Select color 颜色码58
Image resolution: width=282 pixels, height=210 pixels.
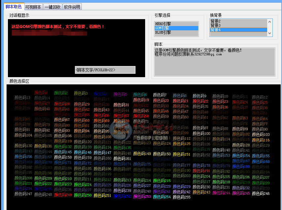[x=141, y=116]
